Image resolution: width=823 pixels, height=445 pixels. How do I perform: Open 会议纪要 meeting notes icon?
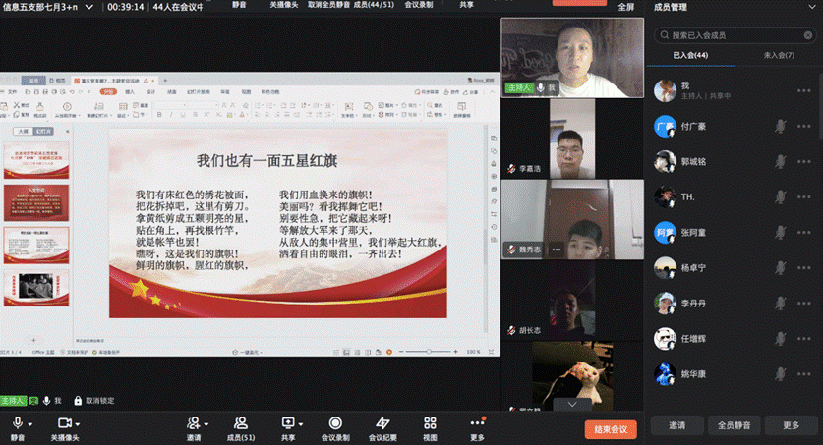click(382, 422)
